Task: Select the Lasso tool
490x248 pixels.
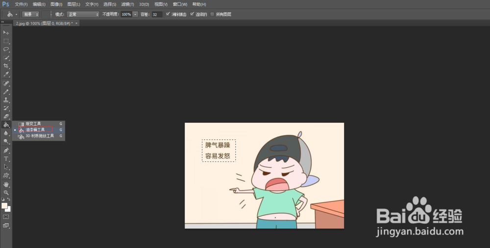Action: tap(6, 49)
